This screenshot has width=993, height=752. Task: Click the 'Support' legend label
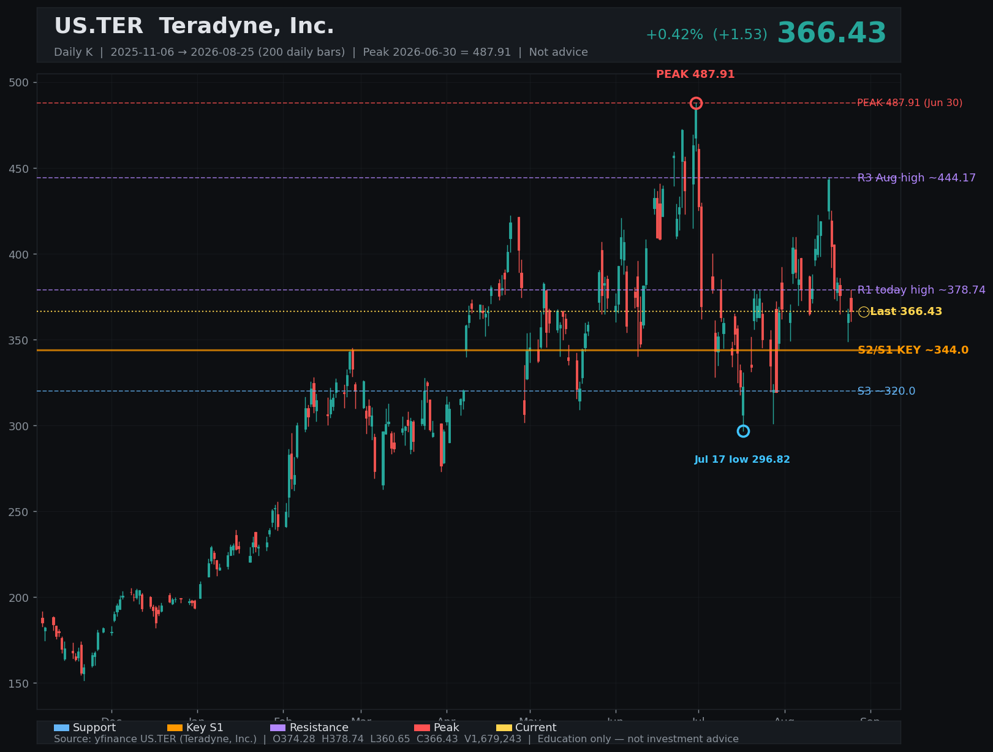point(94,727)
